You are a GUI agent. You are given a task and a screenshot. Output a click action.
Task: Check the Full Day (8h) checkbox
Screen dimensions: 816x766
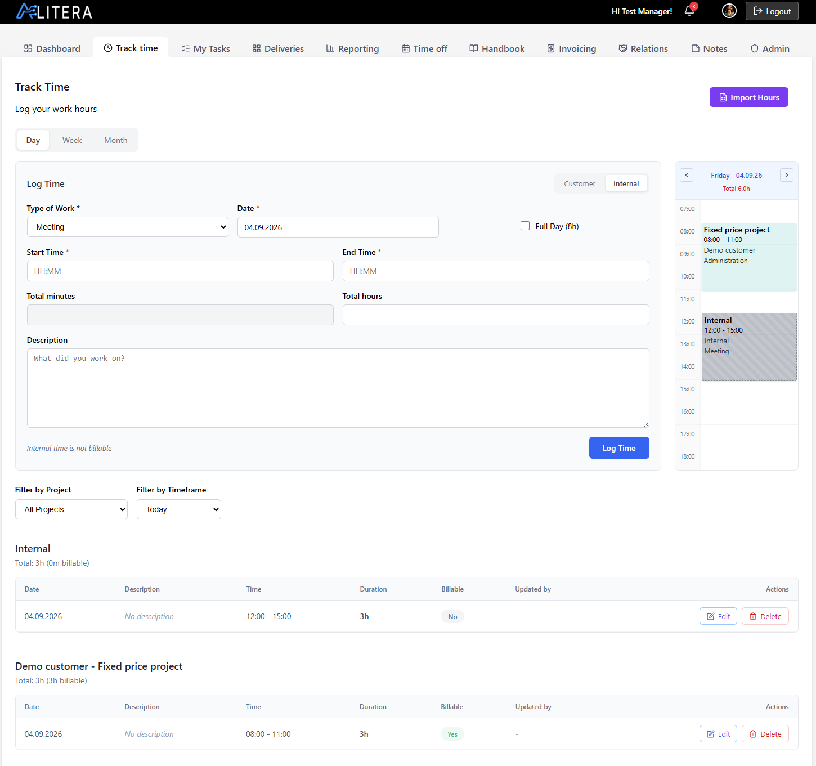(525, 226)
